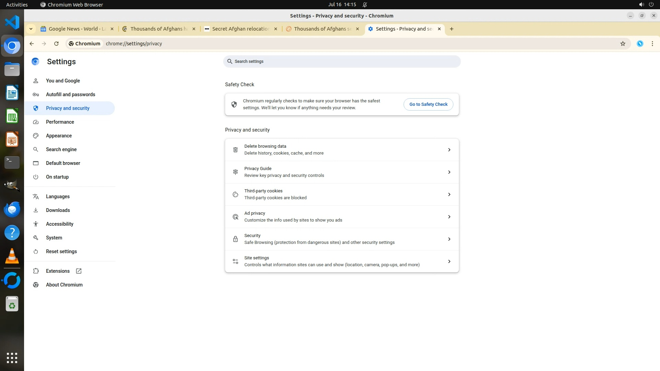Open Extensions in the settings sidebar
Image resolution: width=660 pixels, height=371 pixels.
(58, 271)
